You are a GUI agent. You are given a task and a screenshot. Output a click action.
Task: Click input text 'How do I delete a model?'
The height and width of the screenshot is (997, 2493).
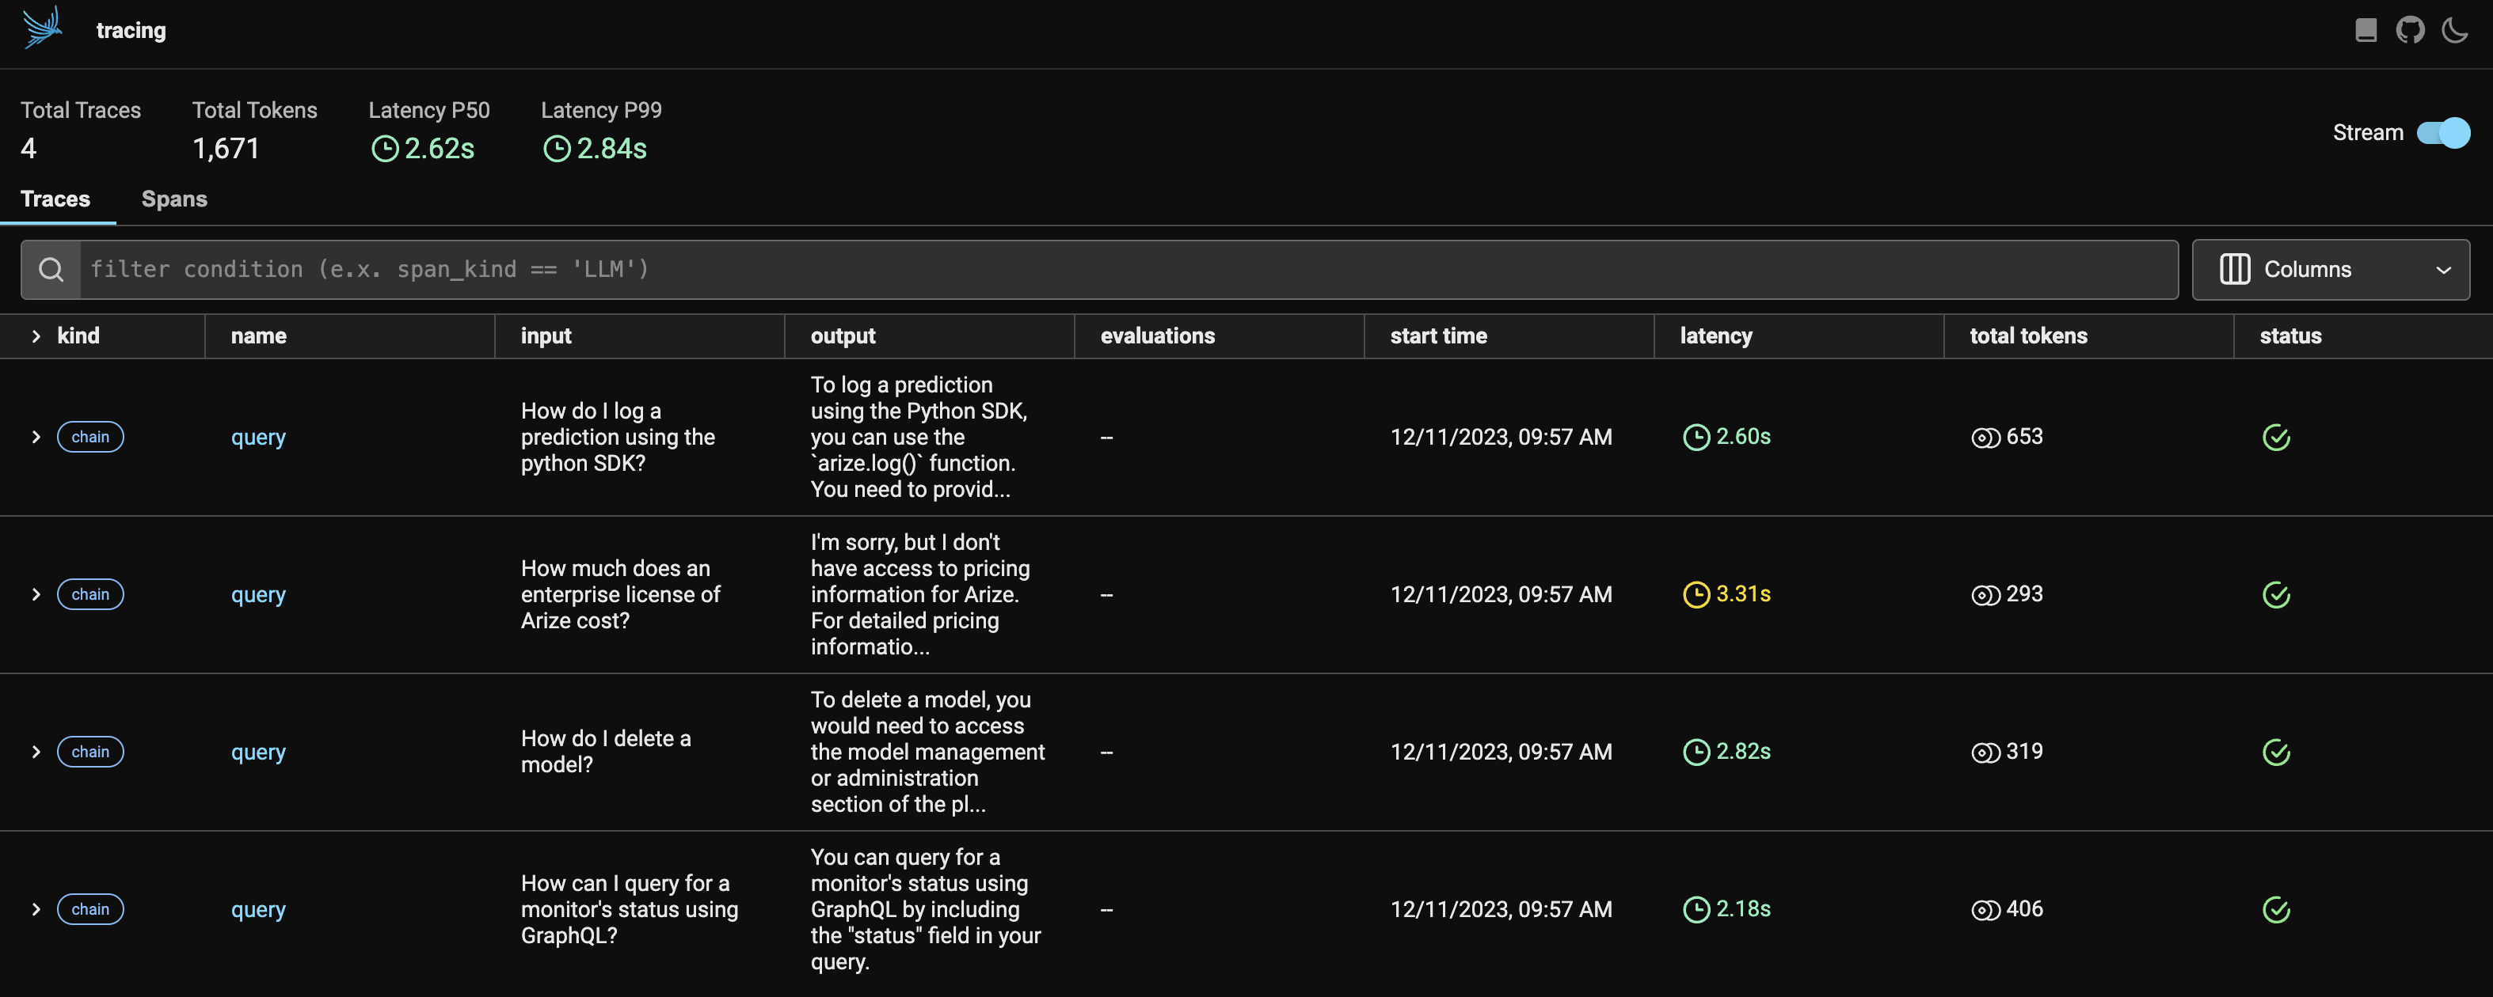coord(606,752)
